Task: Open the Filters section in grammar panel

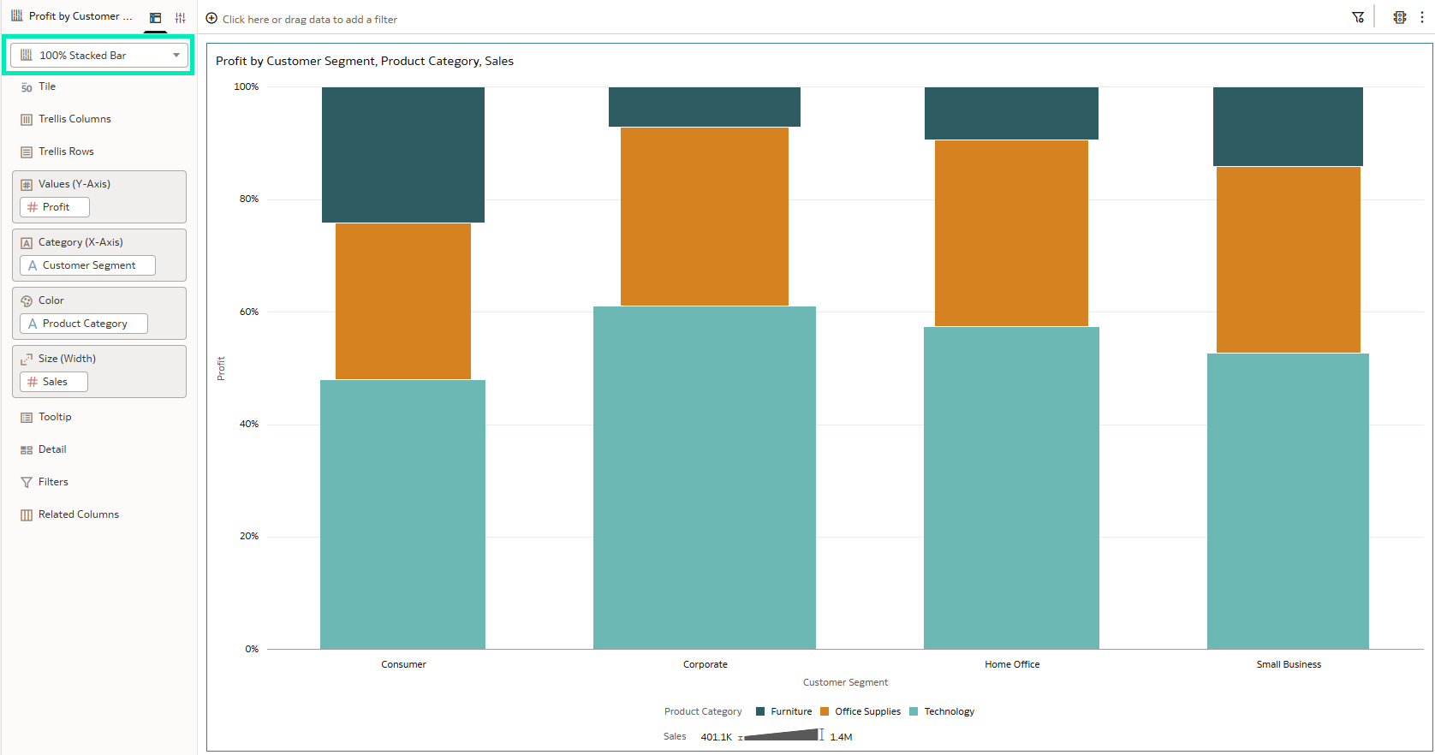Action: pos(52,482)
